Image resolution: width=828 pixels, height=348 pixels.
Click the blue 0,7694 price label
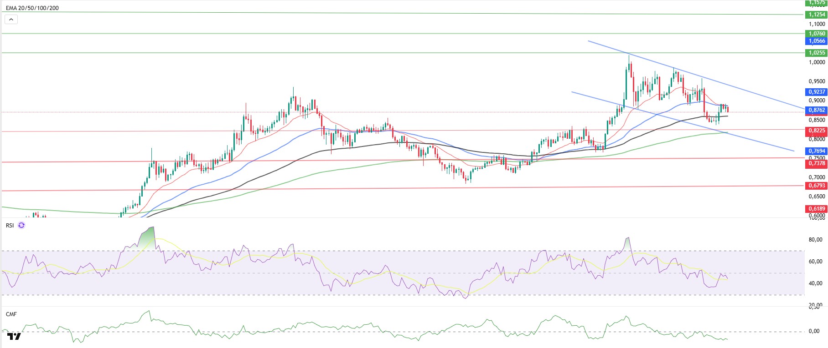pyautogui.click(x=816, y=151)
